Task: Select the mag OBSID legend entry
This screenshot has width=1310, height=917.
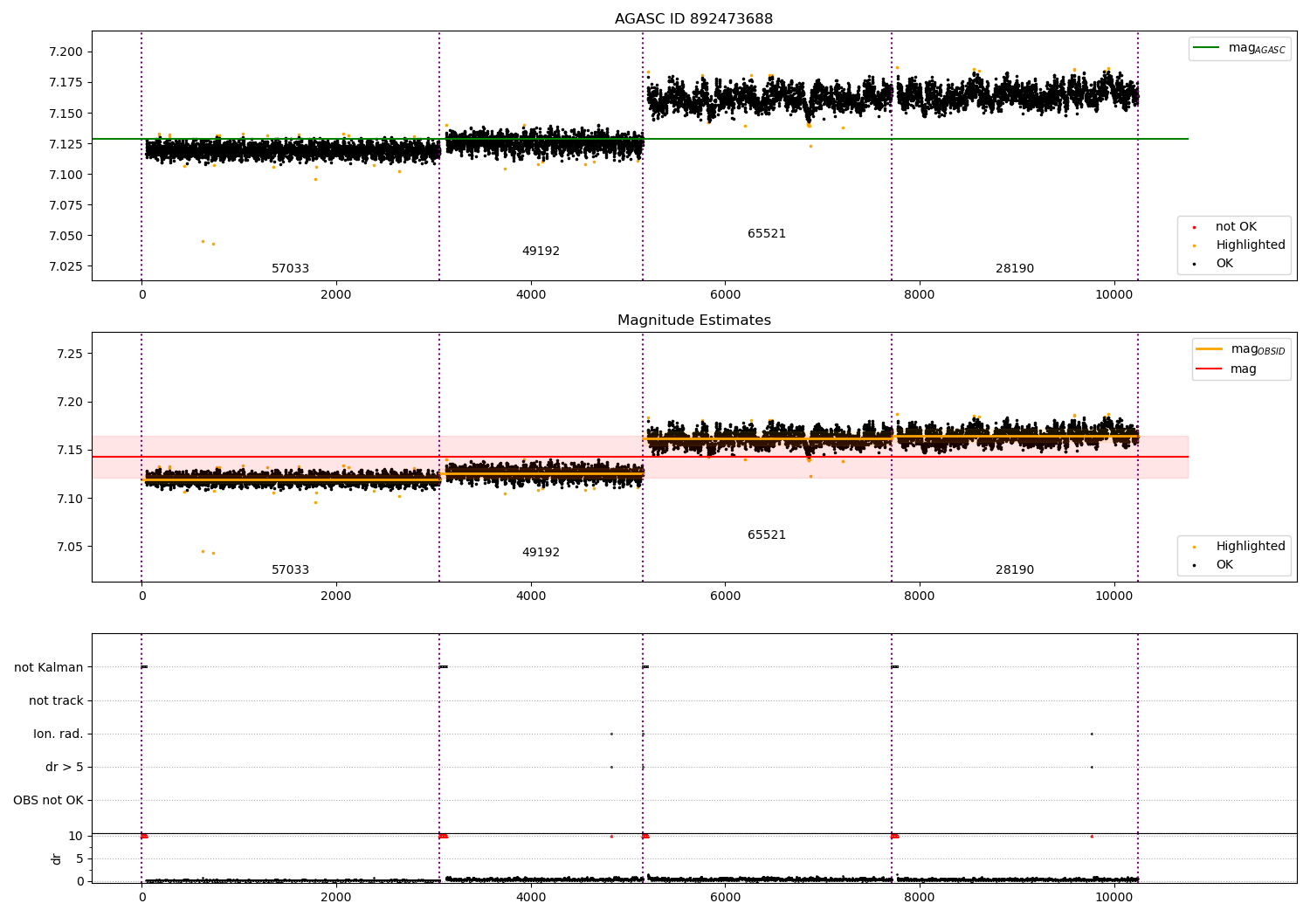Action: coord(1240,349)
